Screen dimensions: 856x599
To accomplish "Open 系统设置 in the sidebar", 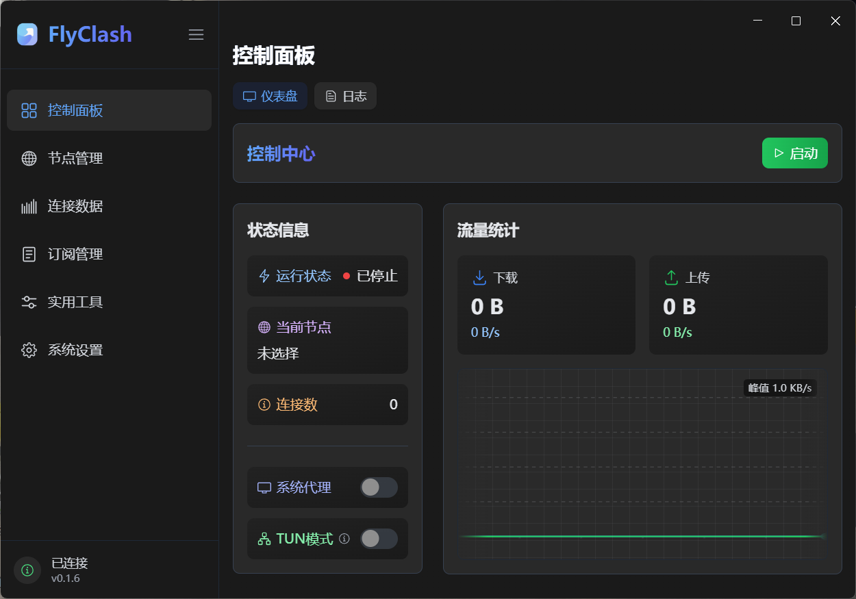I will coord(109,350).
